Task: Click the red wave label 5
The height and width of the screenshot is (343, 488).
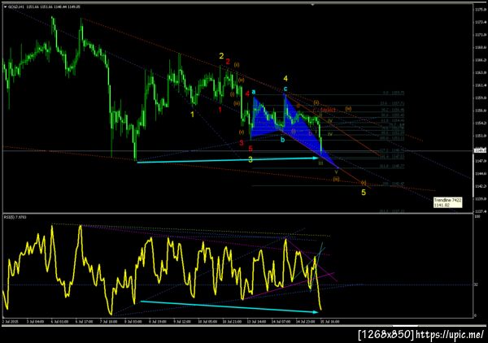Action: [x=251, y=149]
